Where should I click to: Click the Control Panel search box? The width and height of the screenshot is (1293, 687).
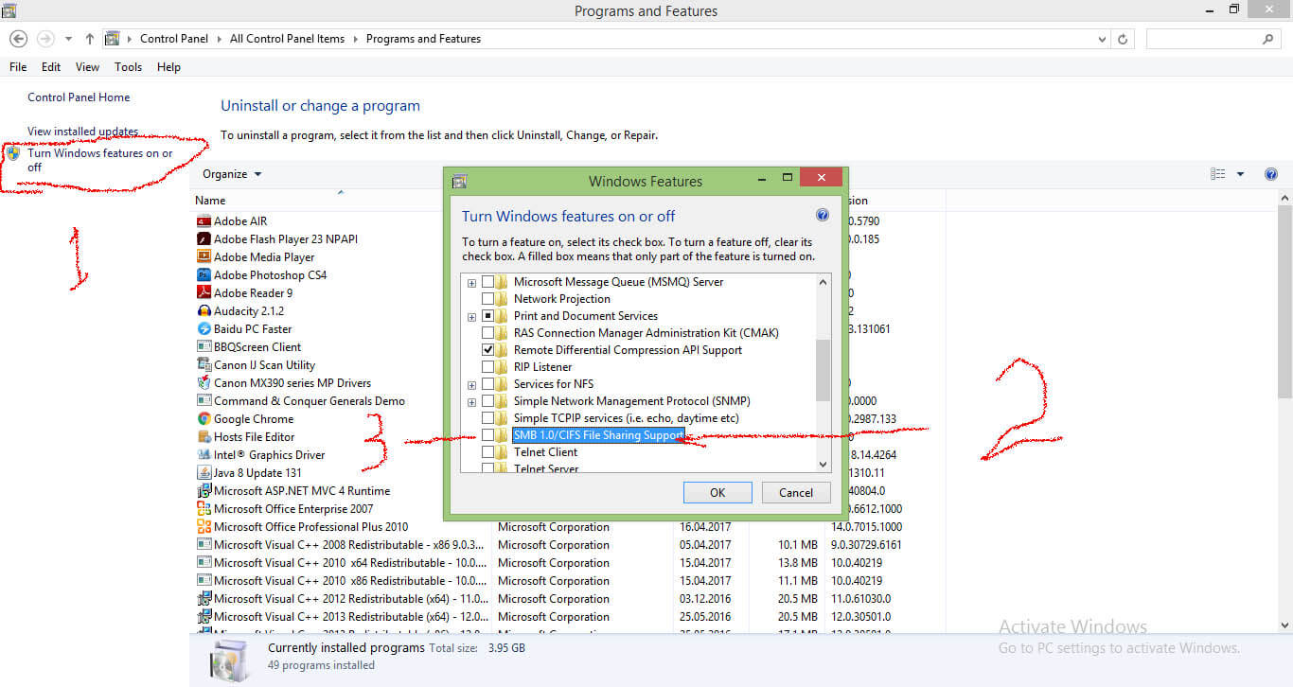1213,39
